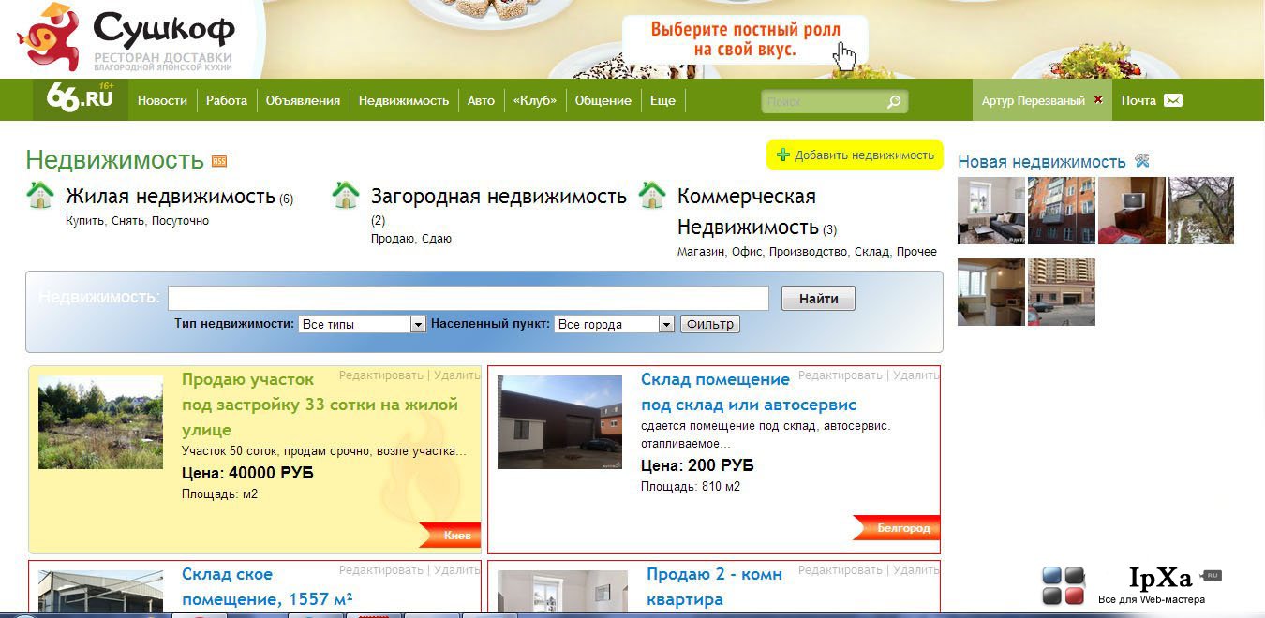The height and width of the screenshot is (618, 1265).
Task: Open the Работа menu item
Action: pos(227,100)
